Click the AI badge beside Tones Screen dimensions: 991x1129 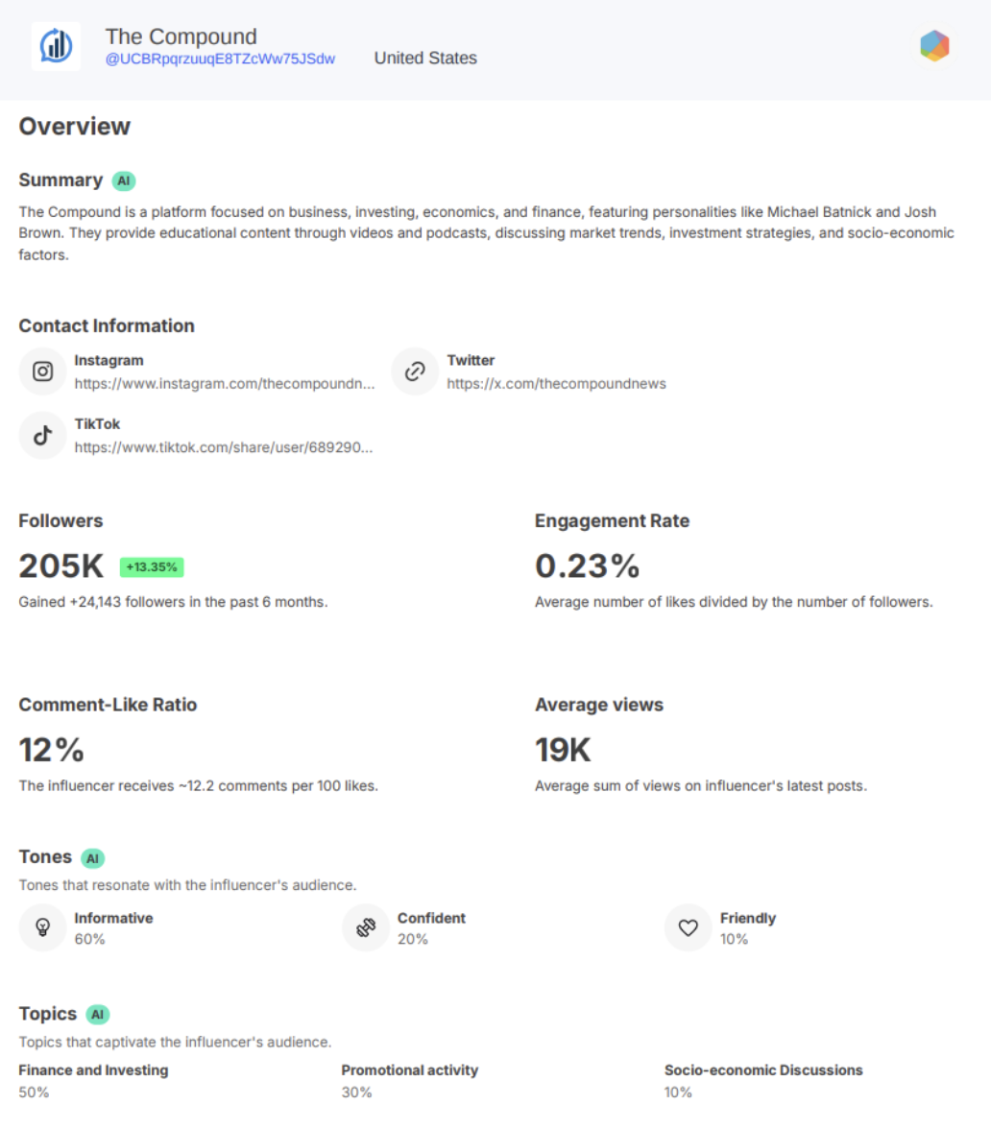point(92,857)
